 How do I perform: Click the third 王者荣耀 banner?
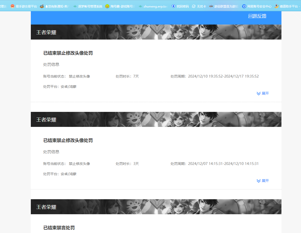point(156,207)
